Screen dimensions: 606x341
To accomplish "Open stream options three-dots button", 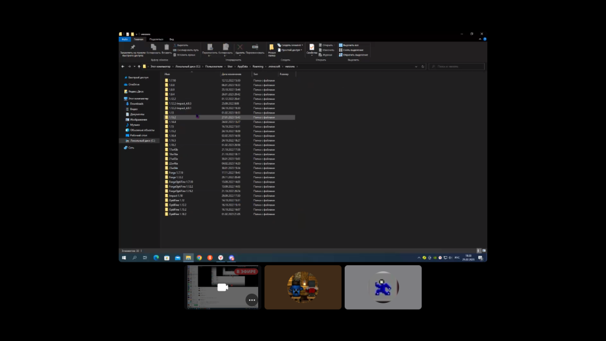I will point(251,300).
